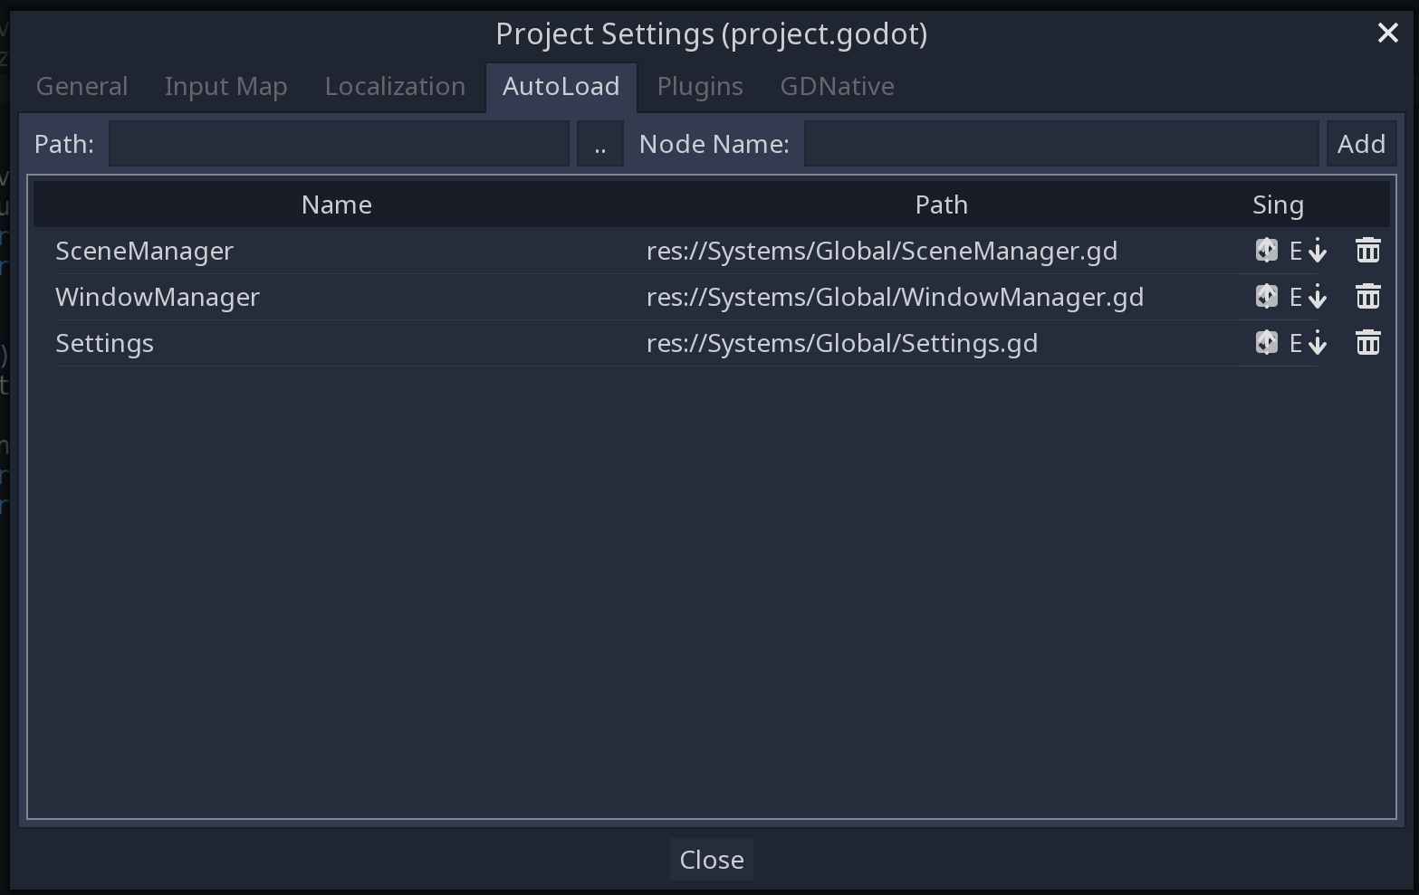
Task: Move Settings up in the autoload order
Action: point(1266,342)
